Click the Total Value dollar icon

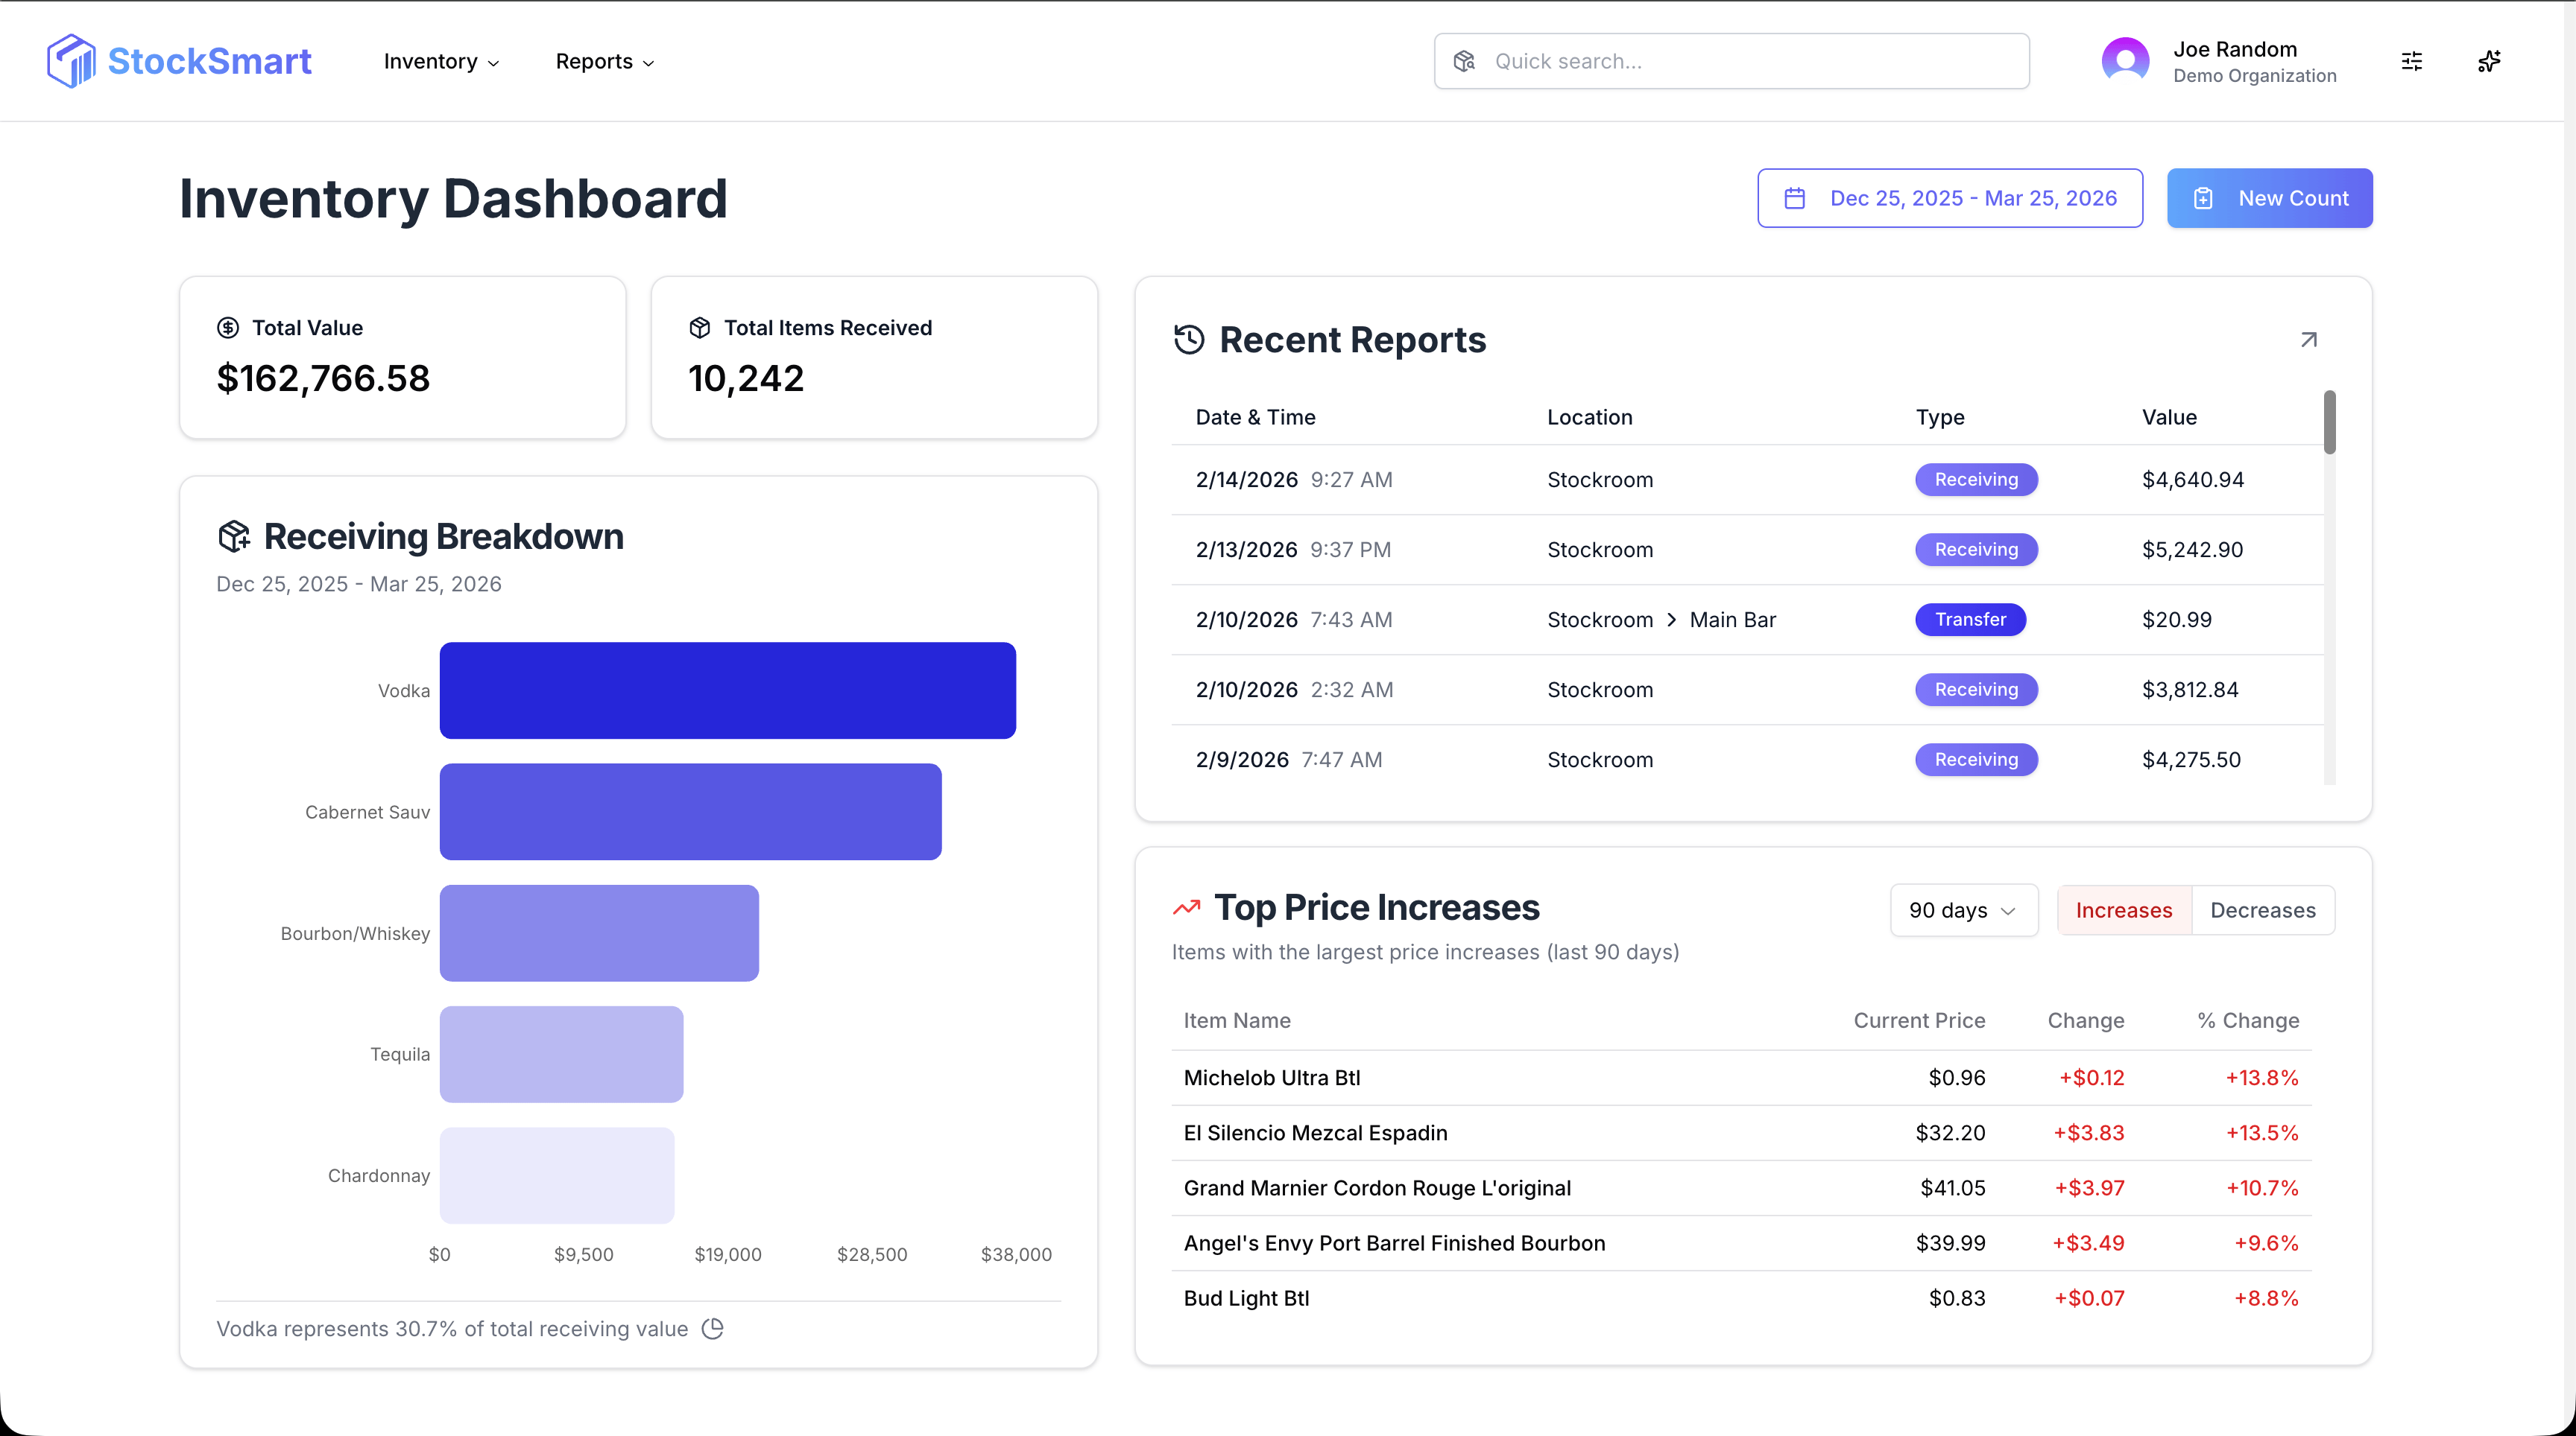228,328
